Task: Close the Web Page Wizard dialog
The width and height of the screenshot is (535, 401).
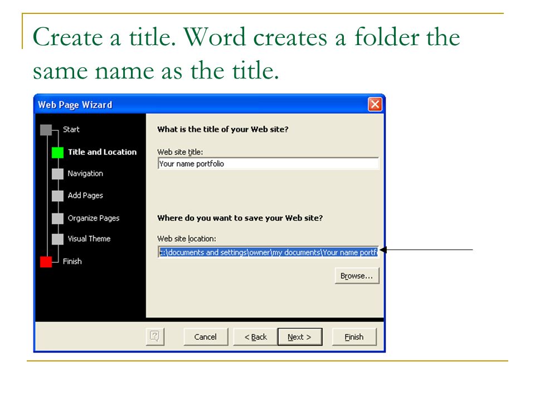Action: coord(374,104)
